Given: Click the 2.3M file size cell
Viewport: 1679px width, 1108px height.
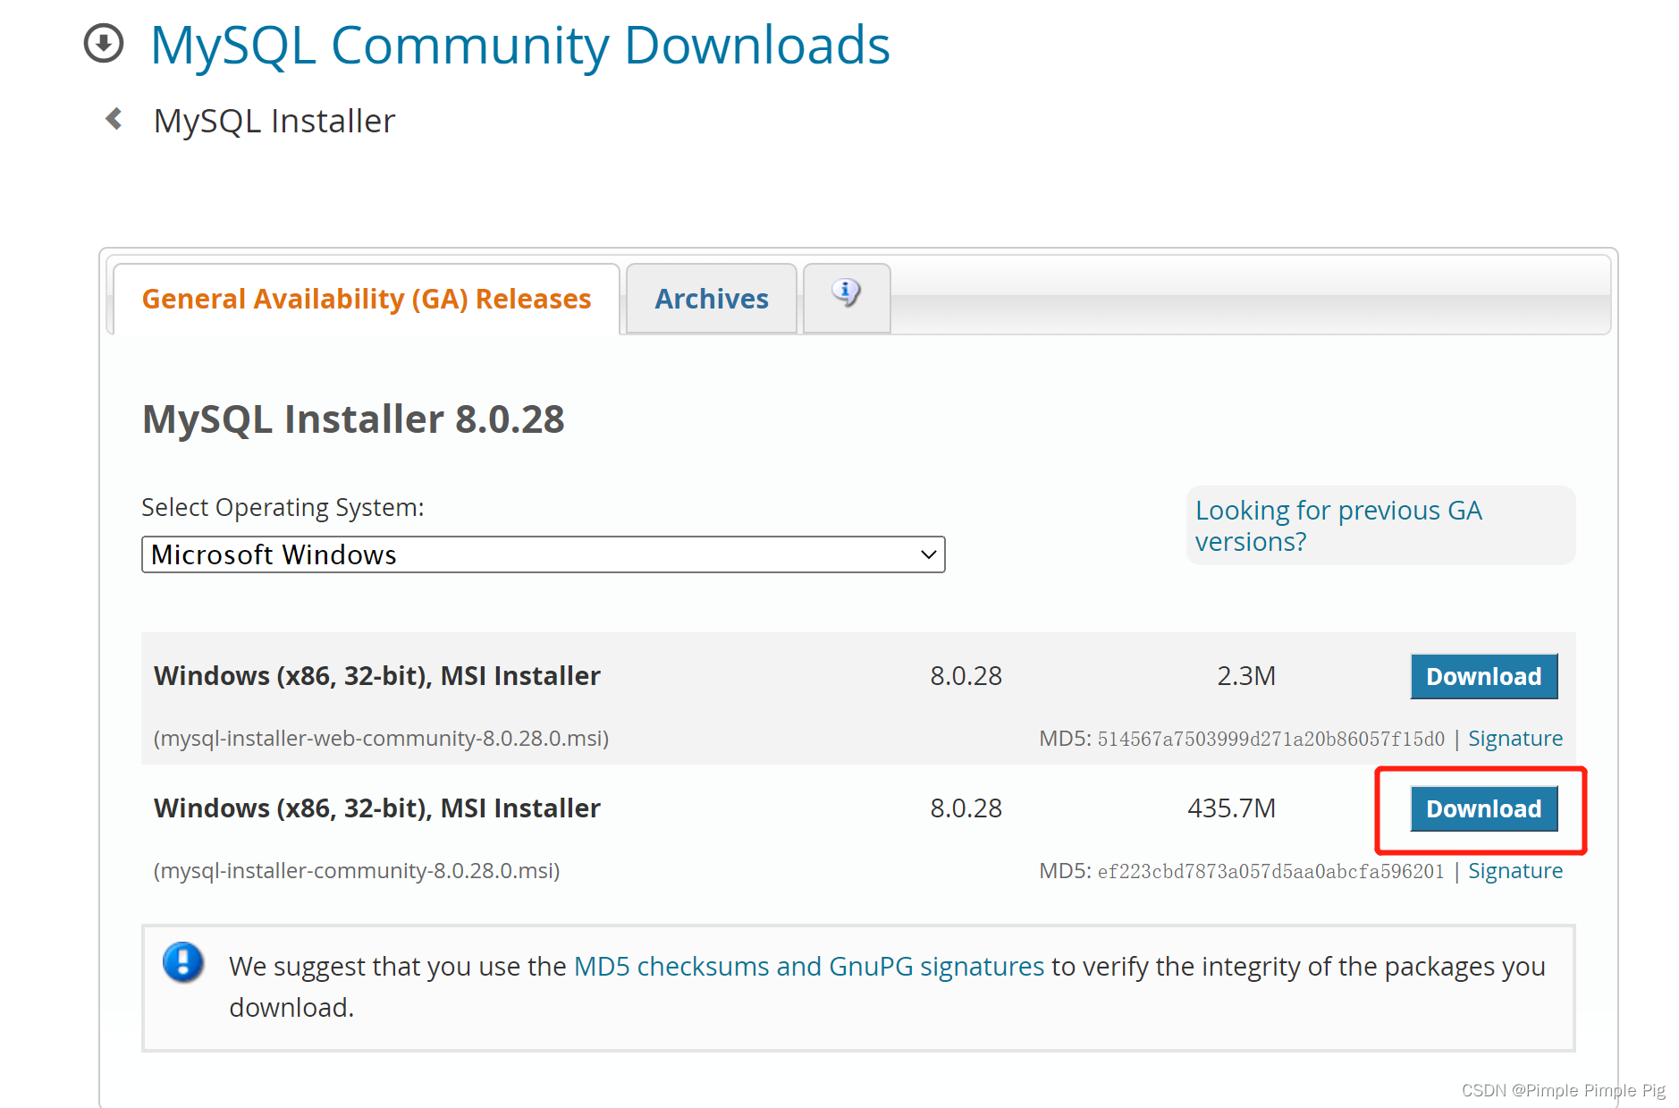Looking at the screenshot, I should (1246, 676).
